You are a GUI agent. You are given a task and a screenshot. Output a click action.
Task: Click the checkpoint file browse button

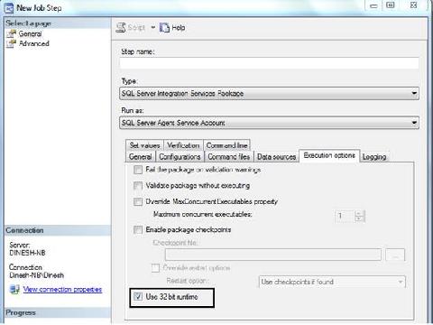(395, 255)
